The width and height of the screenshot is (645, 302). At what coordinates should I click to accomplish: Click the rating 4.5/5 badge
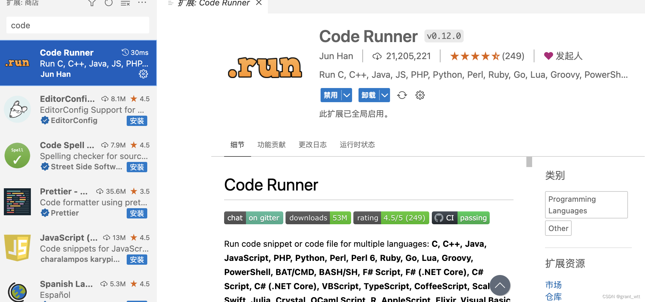tap(391, 218)
